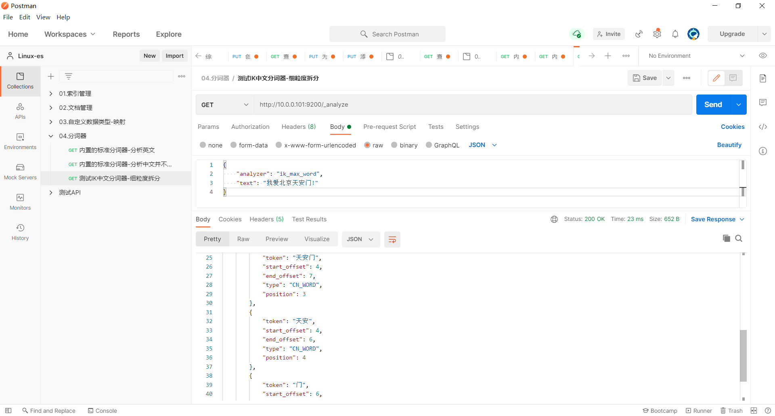
Task: Toggle response line wrapping
Action: tap(392, 240)
